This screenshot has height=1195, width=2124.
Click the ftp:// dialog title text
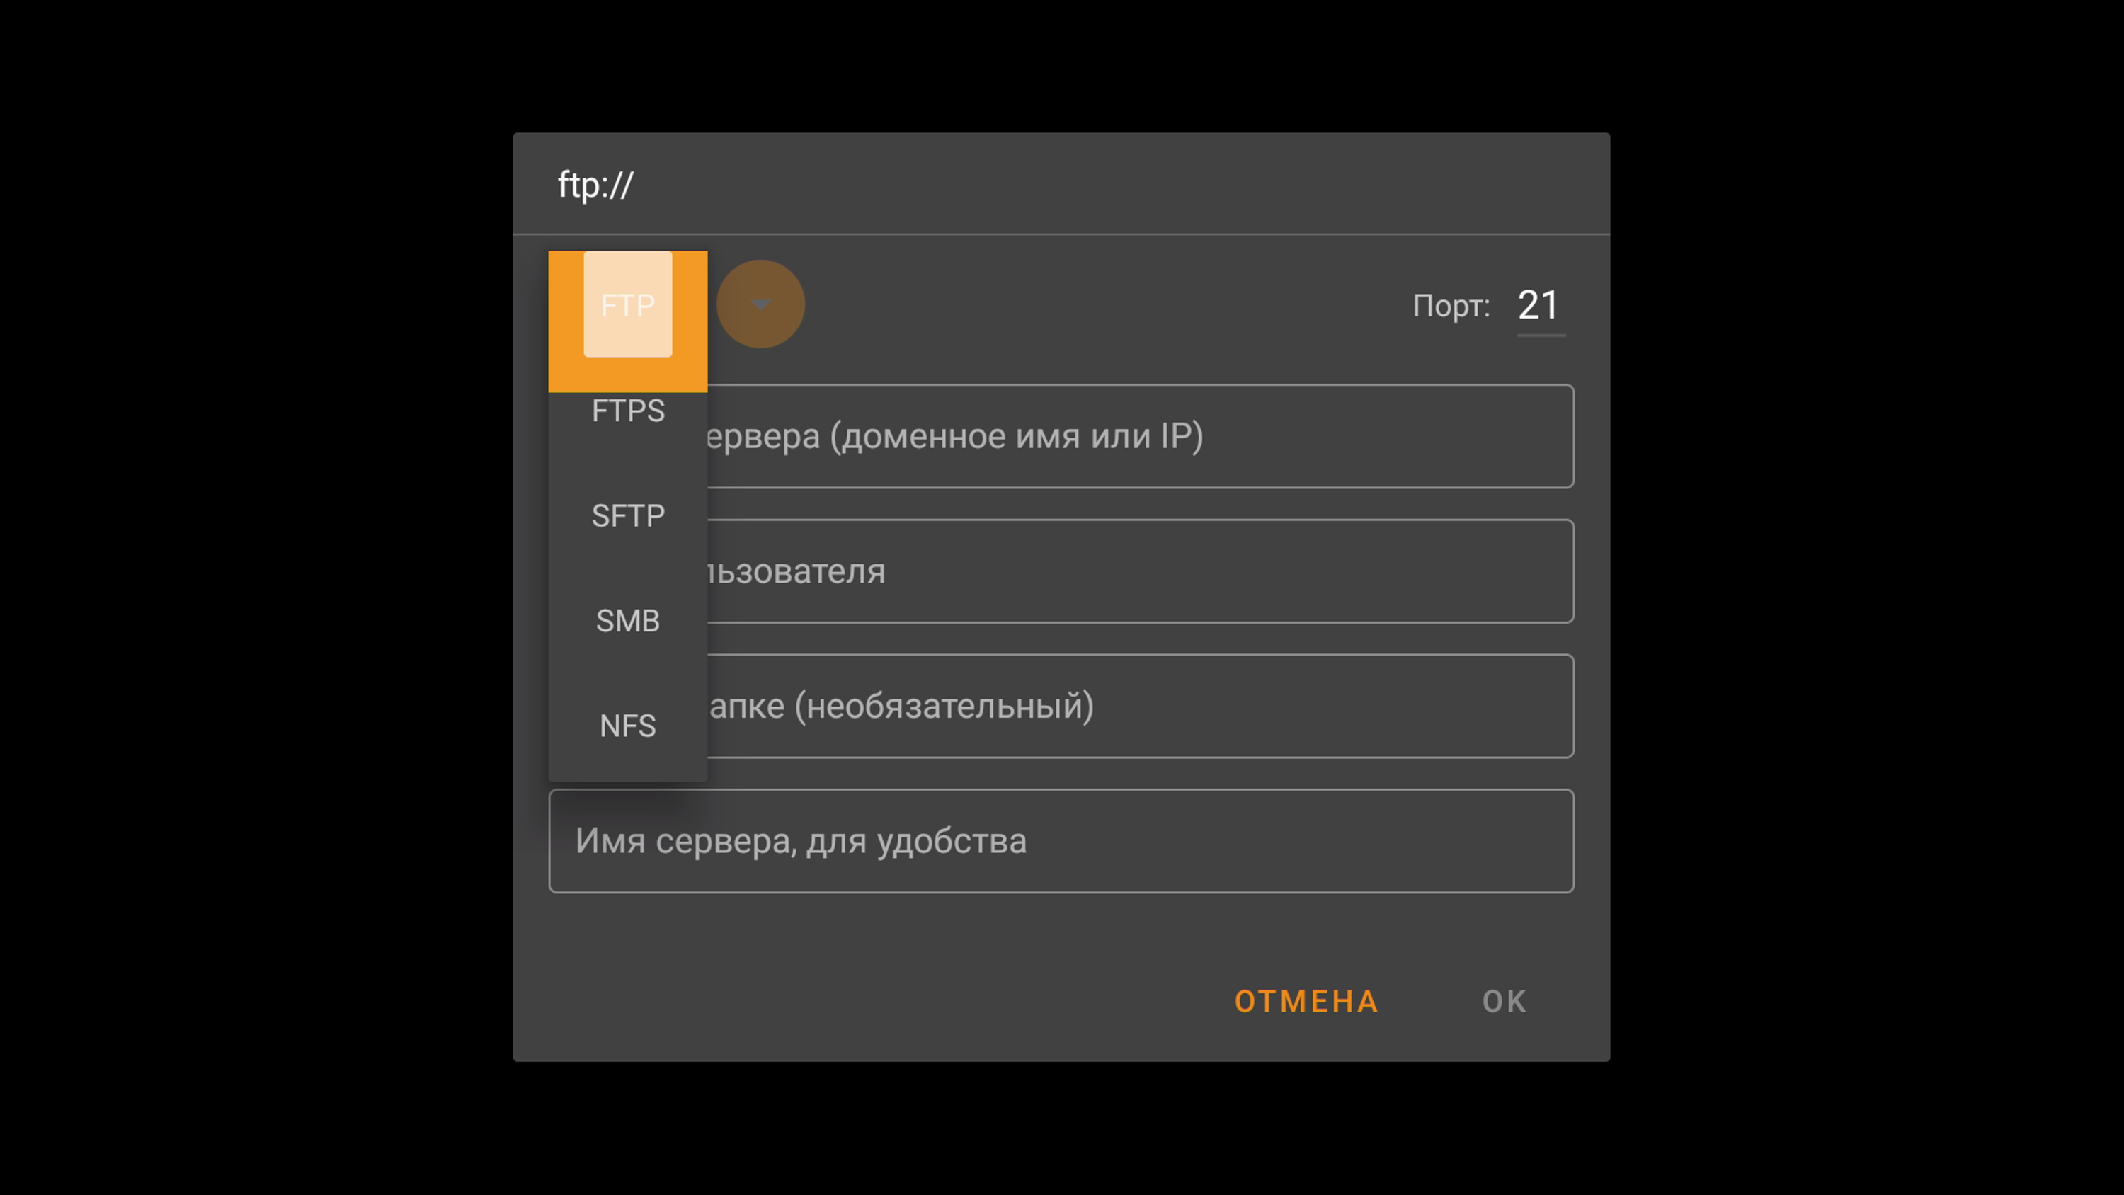(x=595, y=185)
